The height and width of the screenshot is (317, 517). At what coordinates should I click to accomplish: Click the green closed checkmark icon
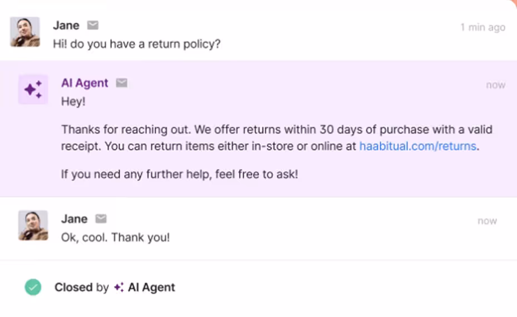(x=33, y=287)
